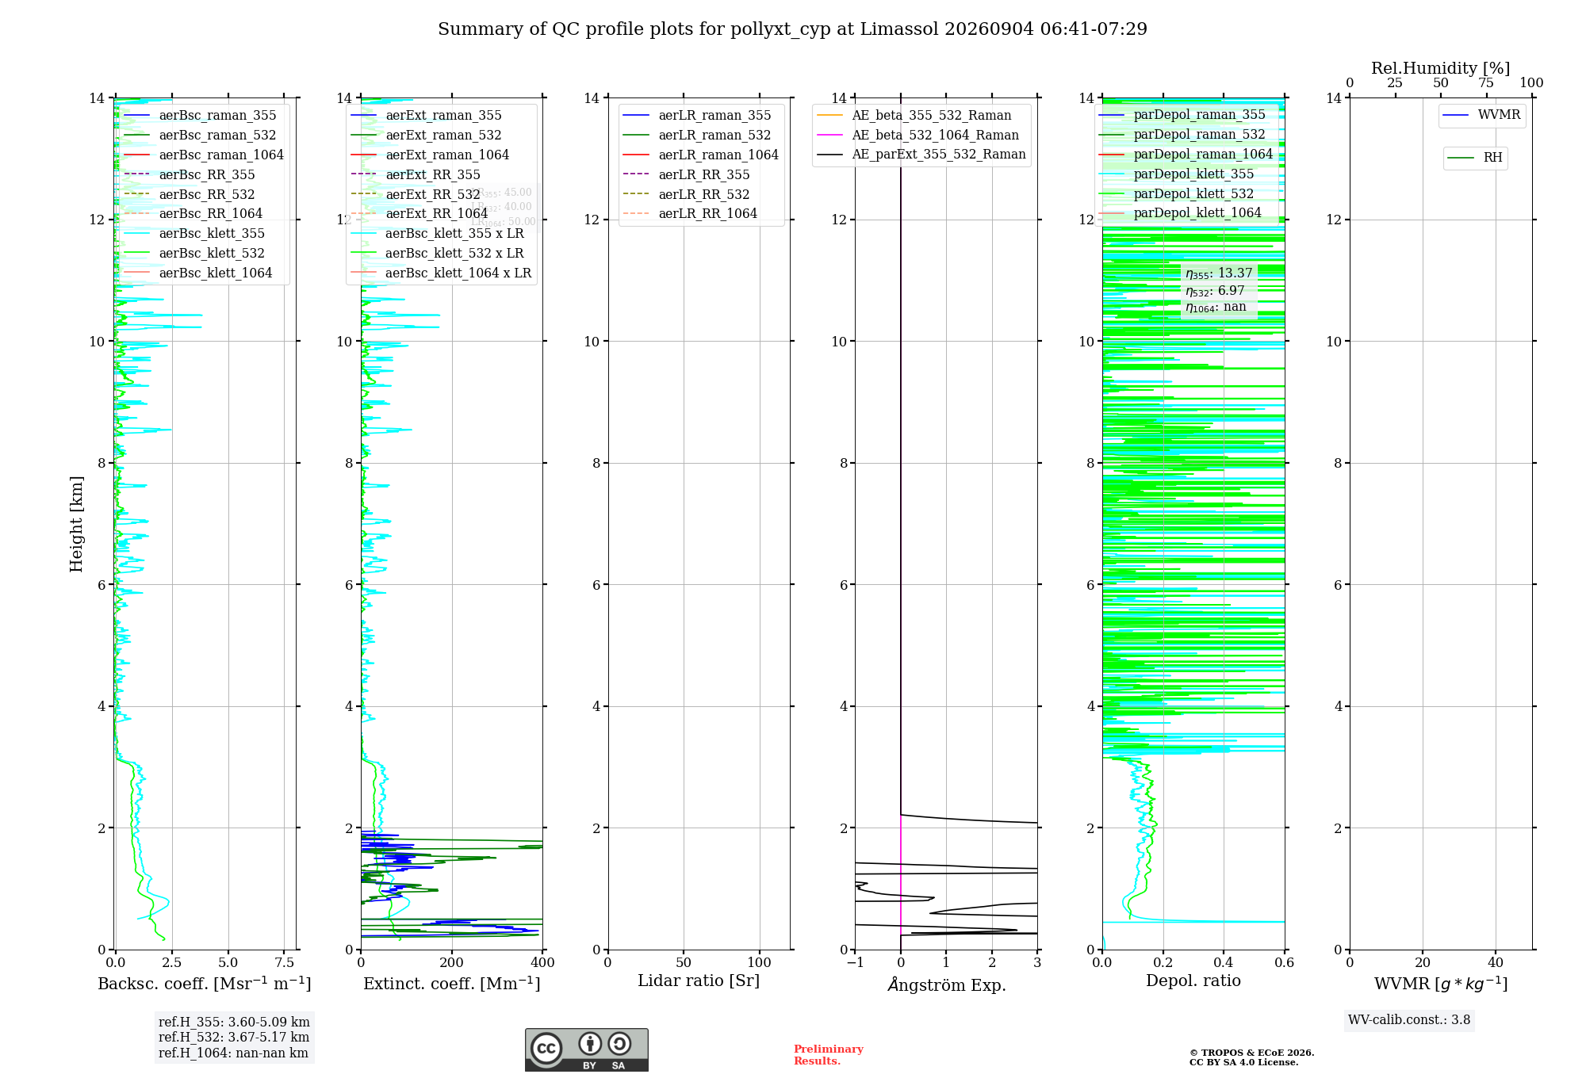Click the '© TROPOS & ECoE 2026.' copyright line
Image resolution: width=1586 pixels, height=1078 pixels.
(x=1252, y=1053)
